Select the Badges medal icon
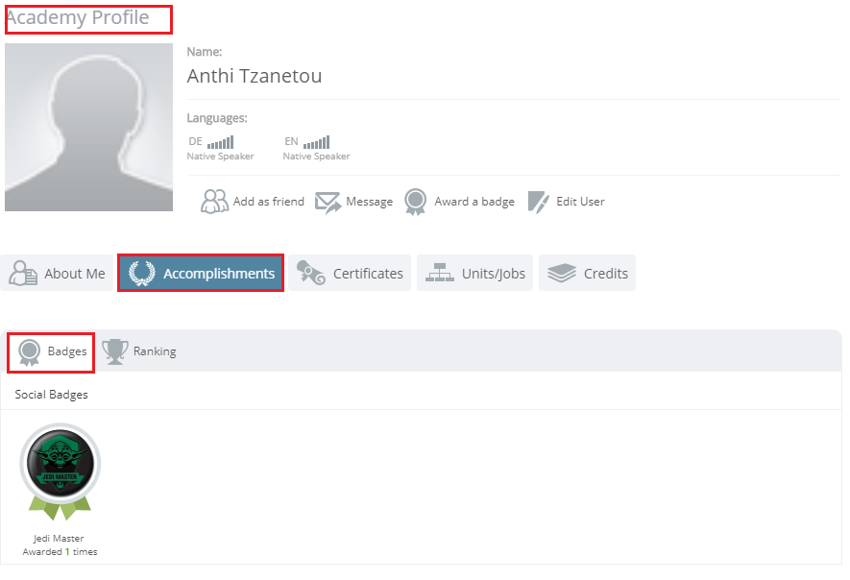Image resolution: width=850 pixels, height=580 pixels. (x=28, y=350)
